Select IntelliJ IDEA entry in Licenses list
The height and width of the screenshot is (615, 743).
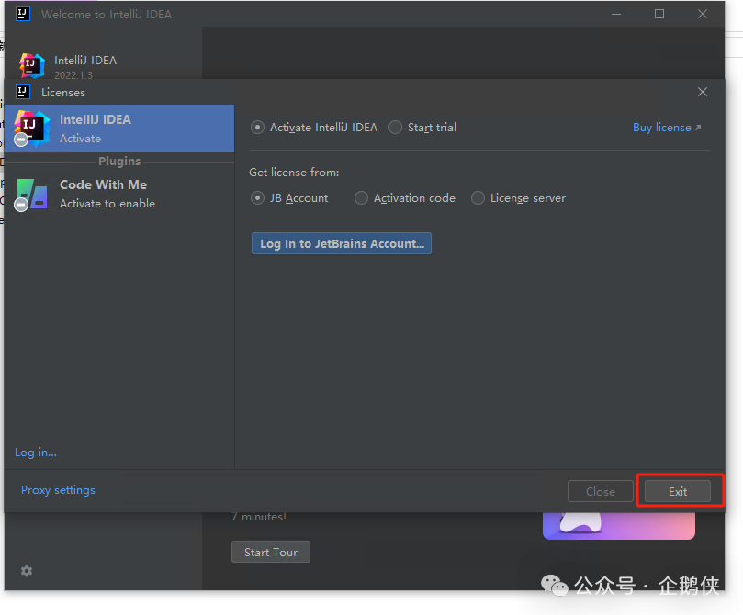tap(119, 129)
